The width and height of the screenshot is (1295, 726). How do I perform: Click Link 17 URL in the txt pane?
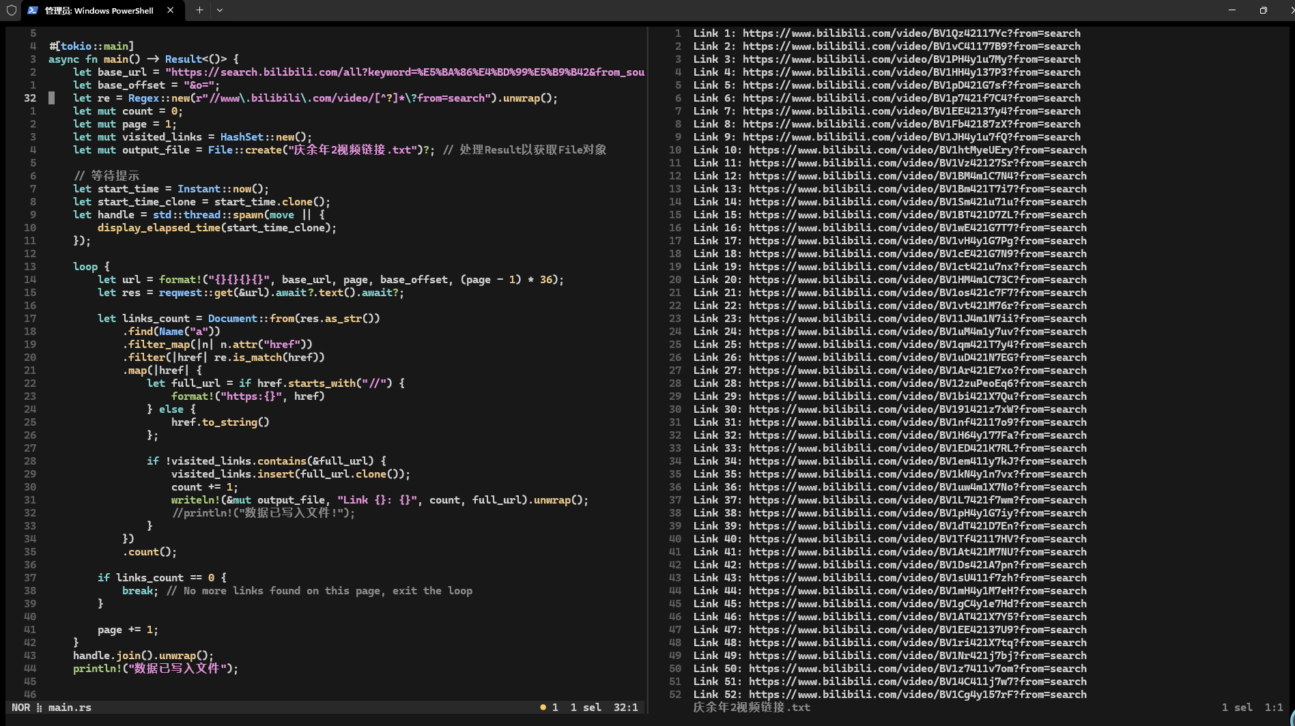coord(917,241)
